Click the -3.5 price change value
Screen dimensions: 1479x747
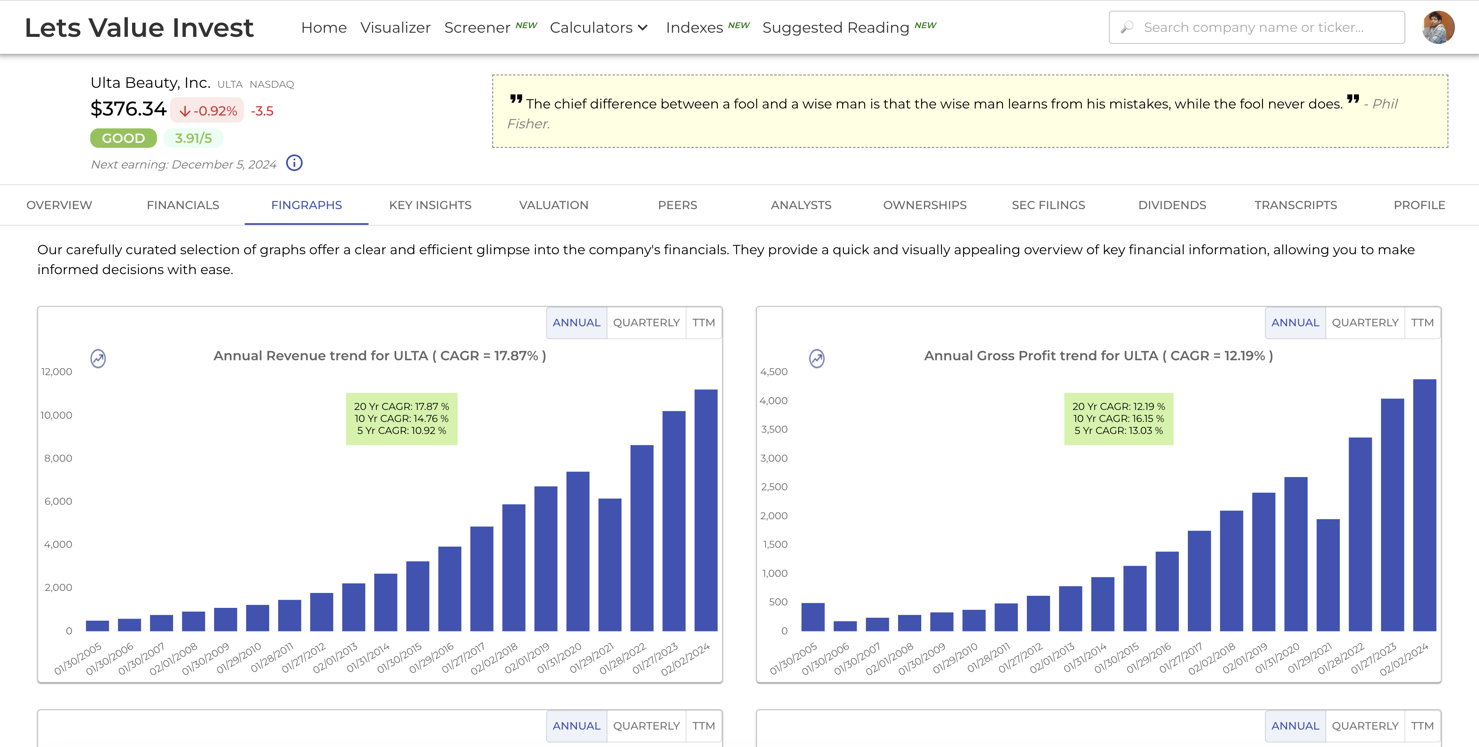point(262,111)
